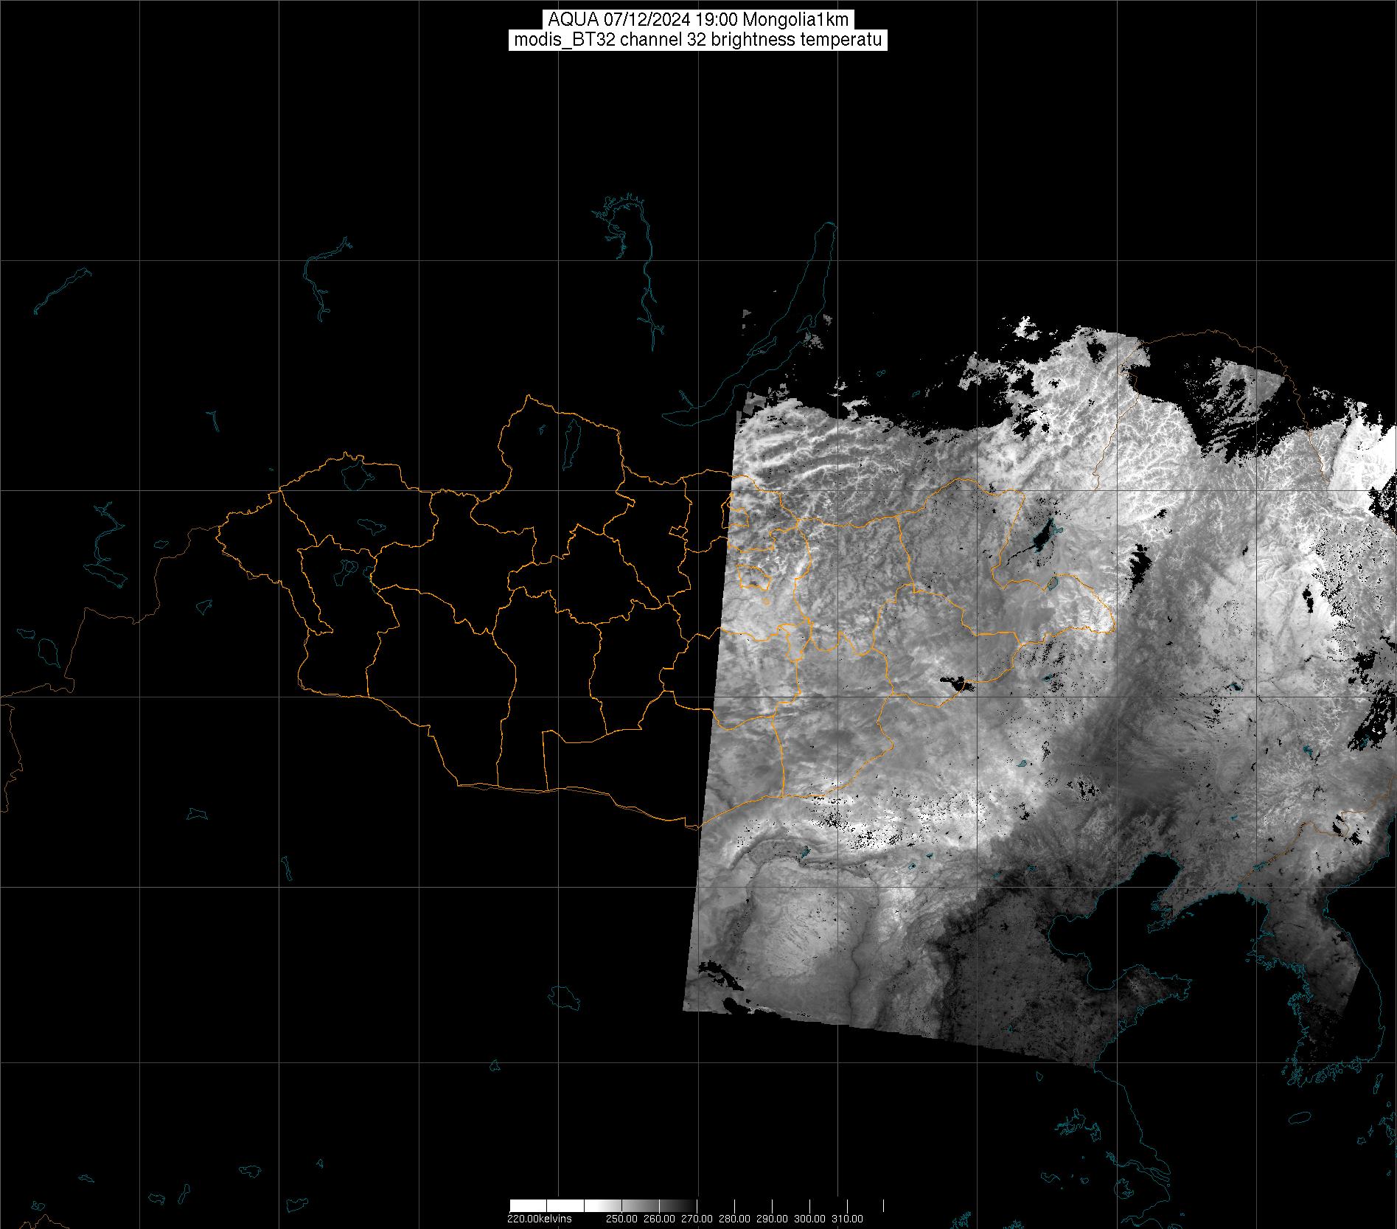Click the "300.00" color bar label

(x=809, y=1219)
